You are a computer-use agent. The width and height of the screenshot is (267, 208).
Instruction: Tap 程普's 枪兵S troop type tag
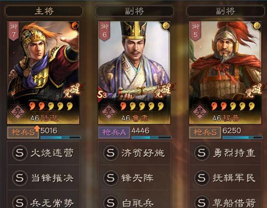point(205,132)
